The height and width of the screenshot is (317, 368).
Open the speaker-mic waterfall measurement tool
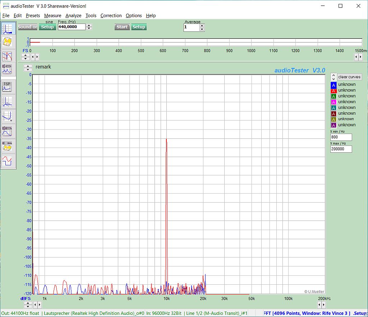coord(7,146)
